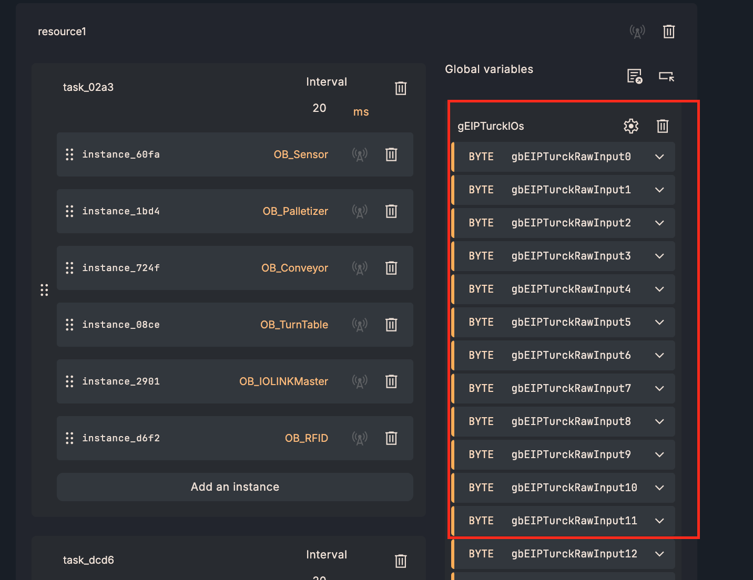Select the task_dcd6 task name

[88, 560]
